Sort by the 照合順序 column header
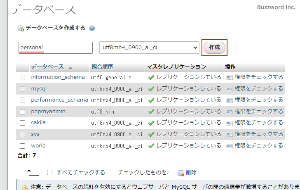300x190 pixels. 102,66
